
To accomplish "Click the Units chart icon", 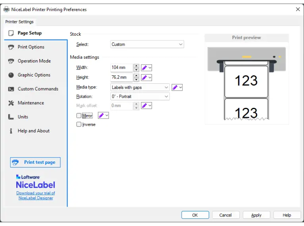I will [x=11, y=117].
